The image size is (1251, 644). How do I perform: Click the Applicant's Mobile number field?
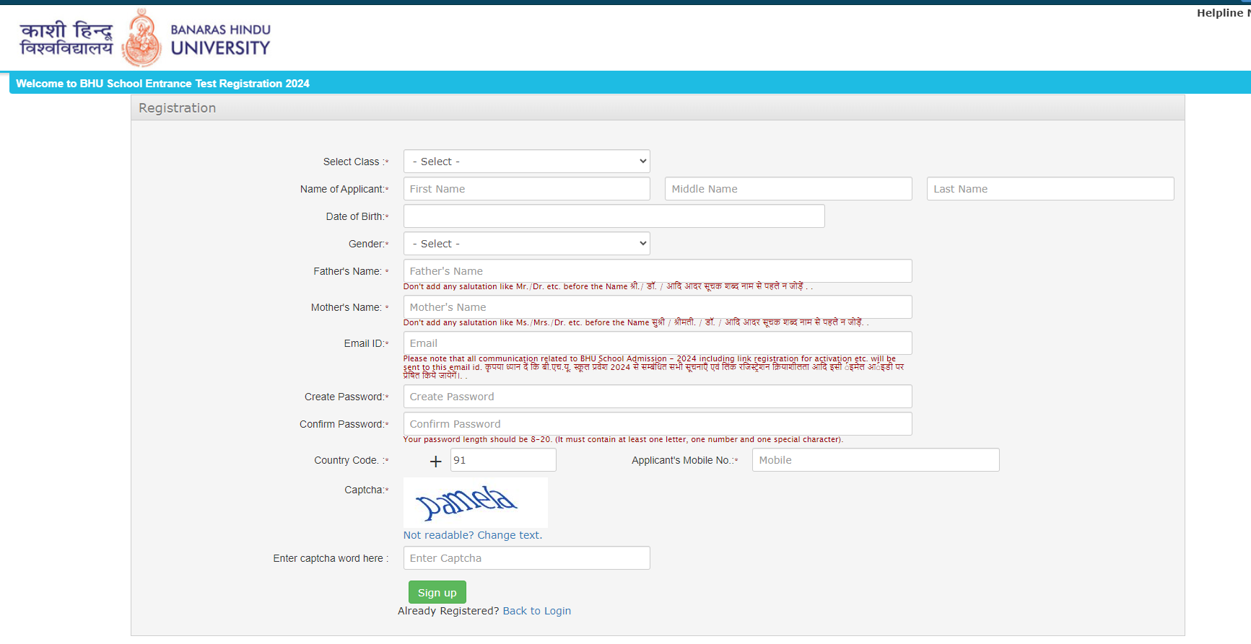click(x=875, y=460)
